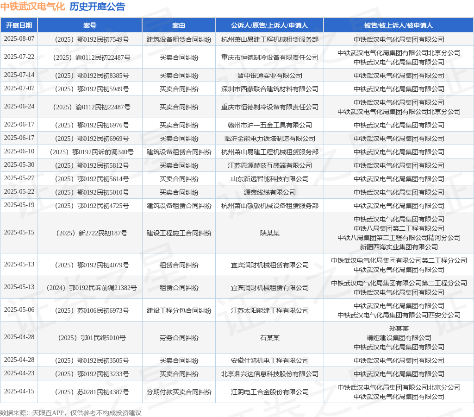Viewport: 474px width, 417px height.
Task: Select the date cell "2025-05-22"
Action: pyautogui.click(x=19, y=191)
